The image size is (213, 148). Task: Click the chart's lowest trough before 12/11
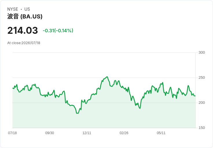point(78,113)
